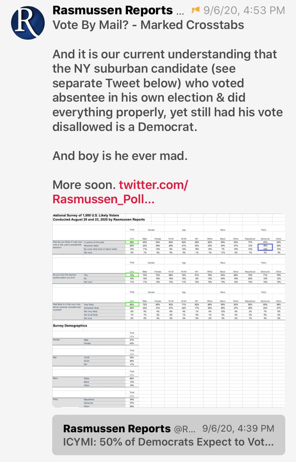
Task: Tap quoted tweet's Rasmussen Reports name
Action: pyautogui.click(x=117, y=428)
